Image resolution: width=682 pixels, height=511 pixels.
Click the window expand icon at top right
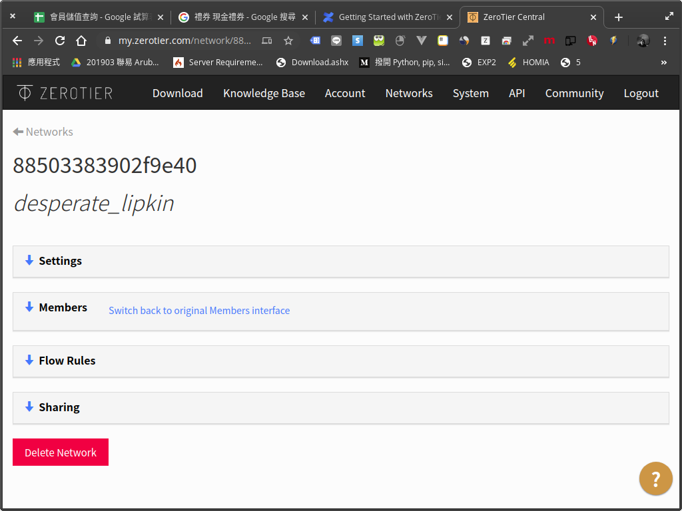(669, 17)
